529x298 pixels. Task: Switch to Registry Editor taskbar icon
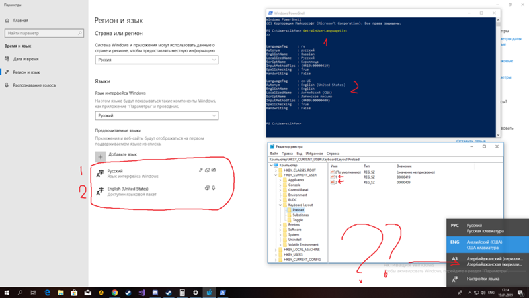pyautogui.click(x=209, y=293)
